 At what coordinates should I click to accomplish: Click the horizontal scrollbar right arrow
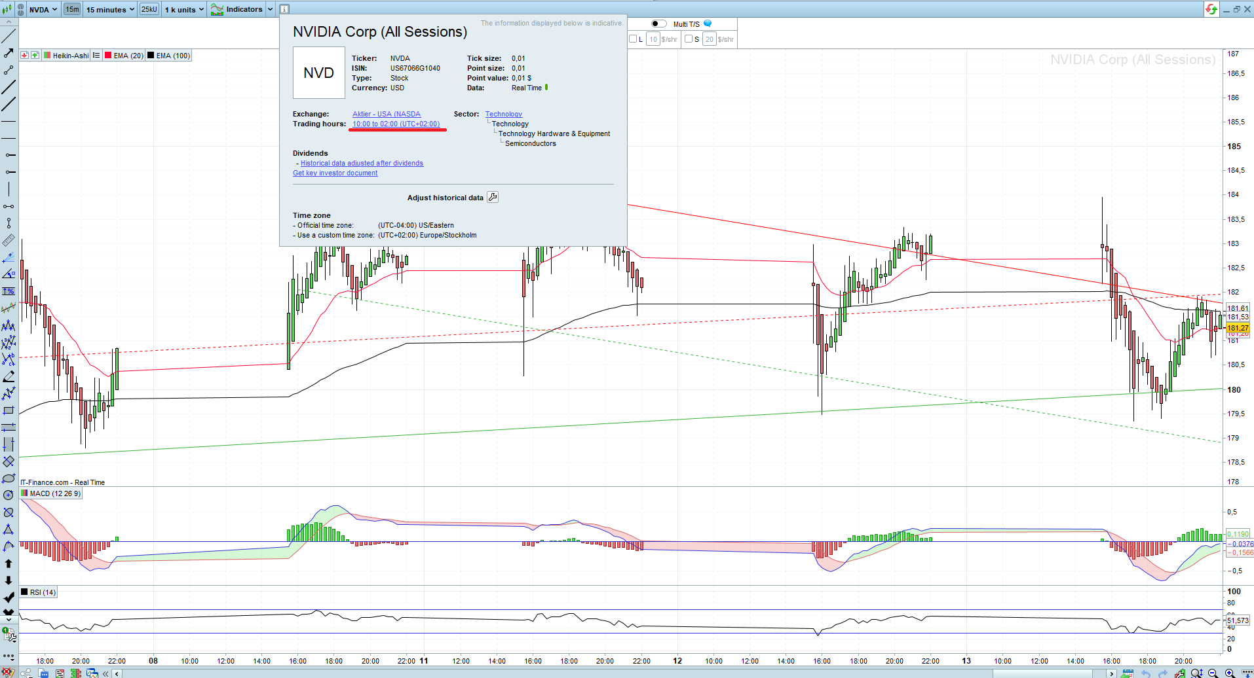pos(1111,673)
